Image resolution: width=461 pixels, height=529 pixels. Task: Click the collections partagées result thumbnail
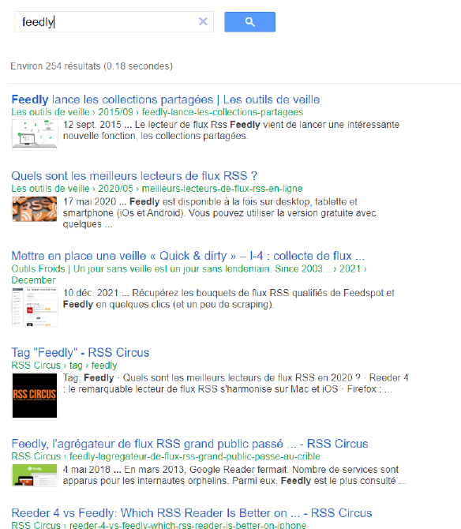[35, 134]
